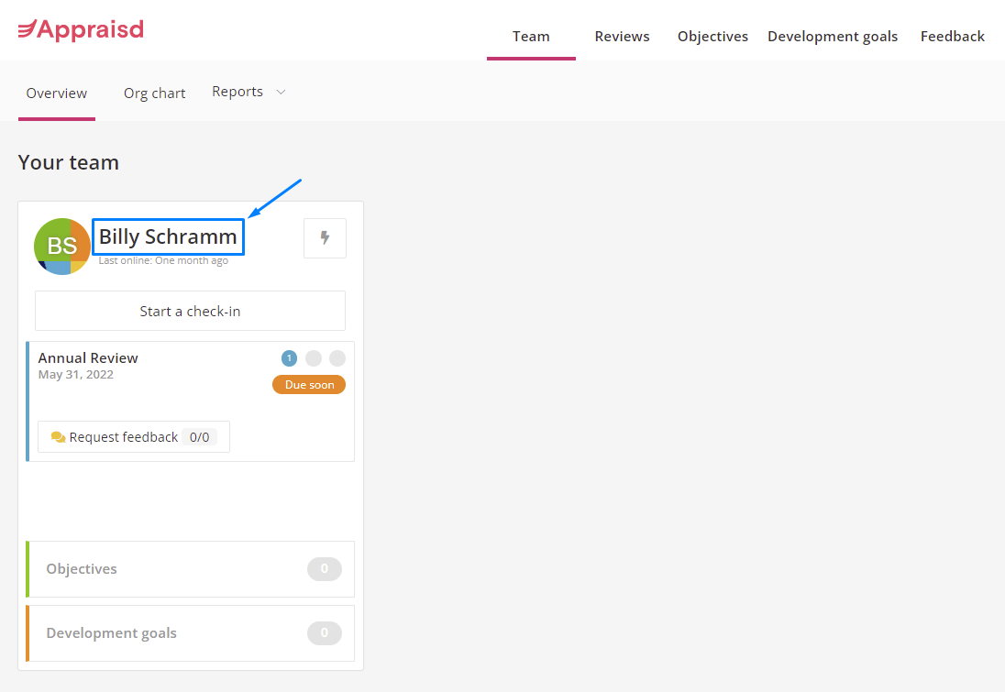
Task: Click the May 31, 2022 date
Action: (x=75, y=375)
